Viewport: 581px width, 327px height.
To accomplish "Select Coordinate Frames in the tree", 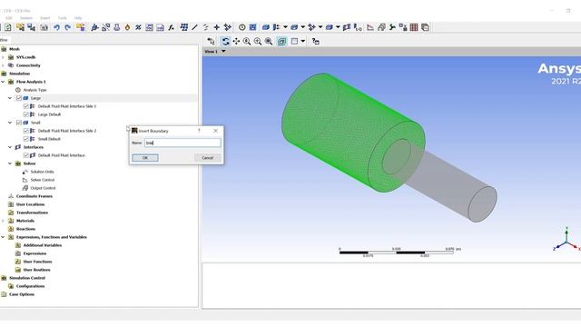I will (34, 196).
